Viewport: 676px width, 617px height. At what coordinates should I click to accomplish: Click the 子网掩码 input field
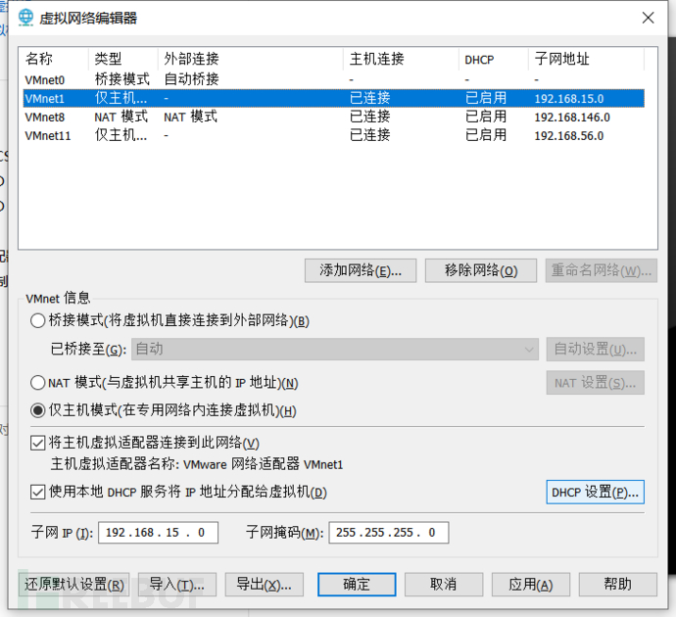coord(389,533)
